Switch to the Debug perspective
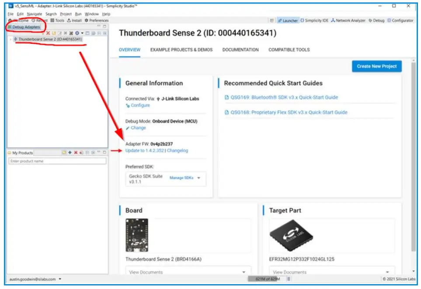The image size is (421, 289). point(376,21)
